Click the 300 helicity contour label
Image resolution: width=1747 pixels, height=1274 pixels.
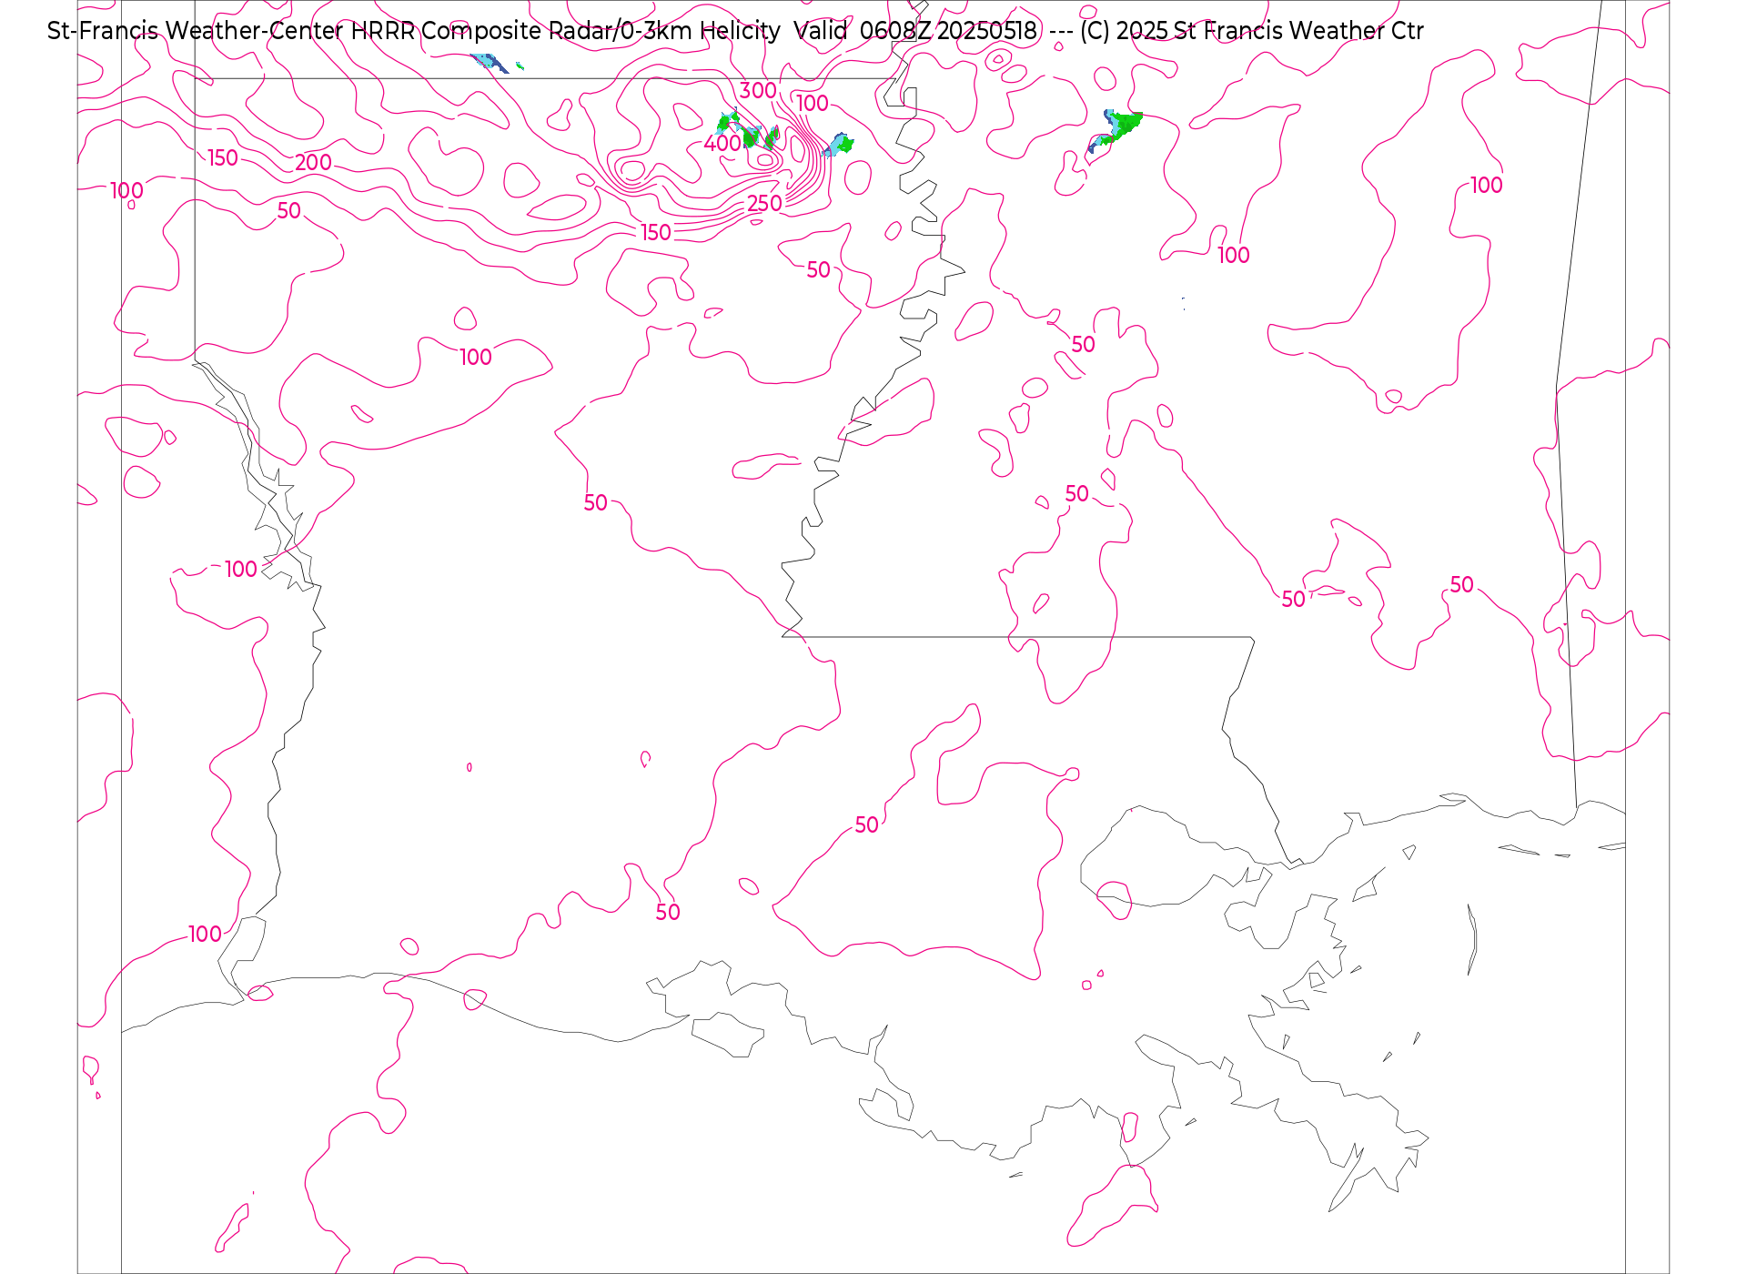[x=758, y=91]
